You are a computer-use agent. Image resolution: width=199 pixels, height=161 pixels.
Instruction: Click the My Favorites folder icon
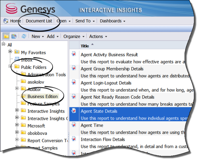point(17,52)
